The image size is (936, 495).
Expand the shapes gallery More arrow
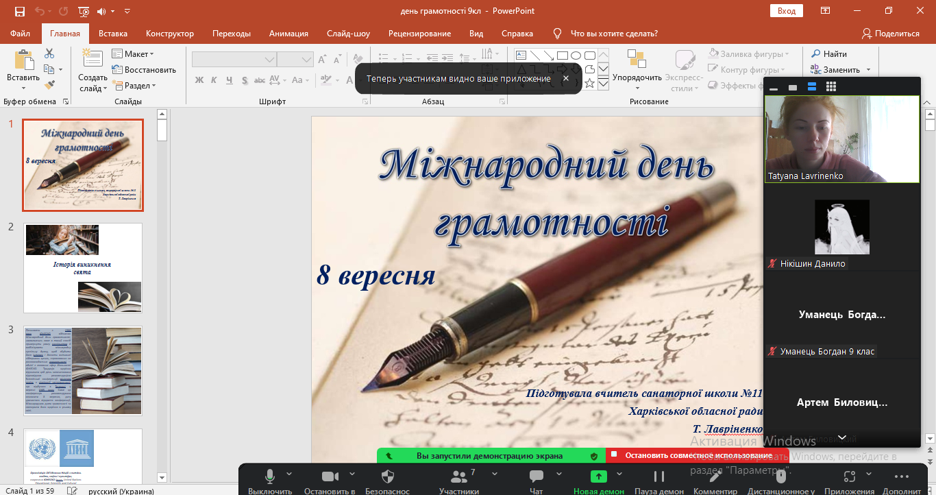(x=603, y=84)
